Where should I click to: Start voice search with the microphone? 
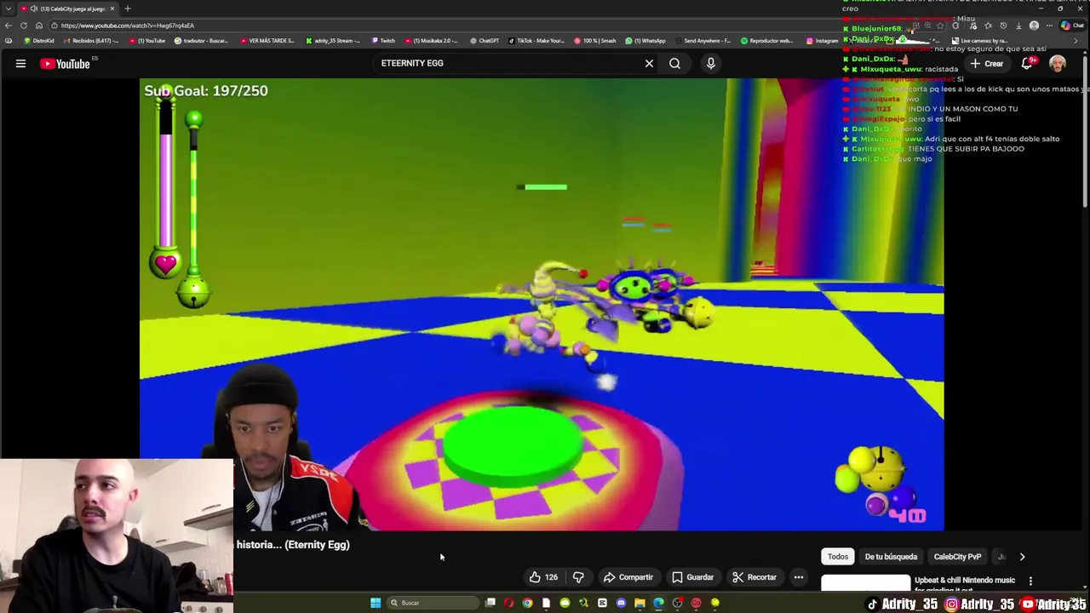pos(711,63)
